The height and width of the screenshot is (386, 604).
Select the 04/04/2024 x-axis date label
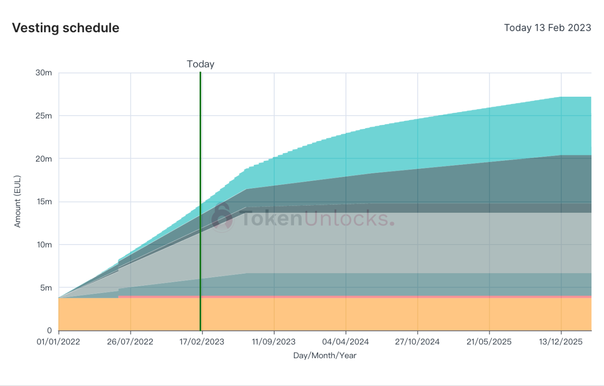pyautogui.click(x=345, y=342)
